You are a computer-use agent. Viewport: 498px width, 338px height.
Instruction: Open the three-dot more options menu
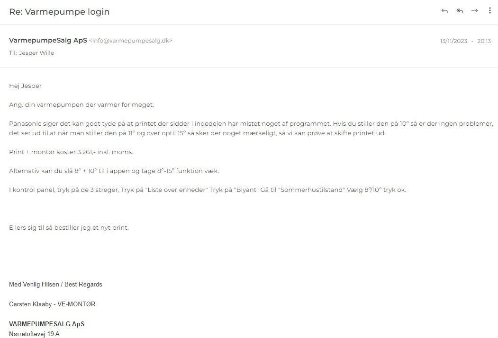[490, 10]
